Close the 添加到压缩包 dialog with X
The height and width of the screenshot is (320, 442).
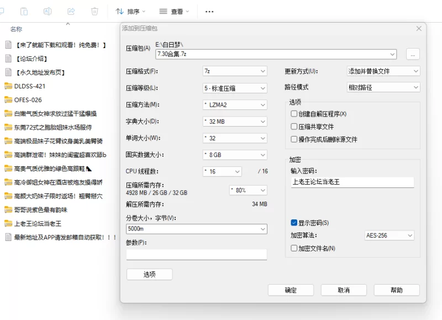pos(419,29)
